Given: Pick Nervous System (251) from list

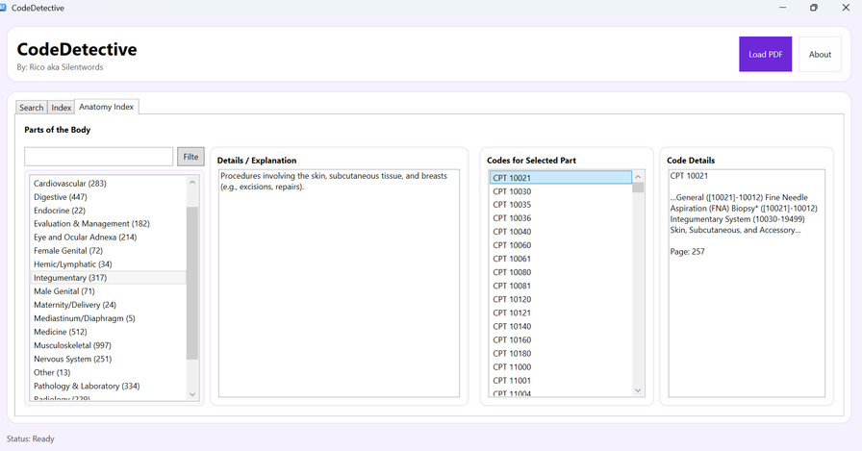Looking at the screenshot, I should coord(72,359).
